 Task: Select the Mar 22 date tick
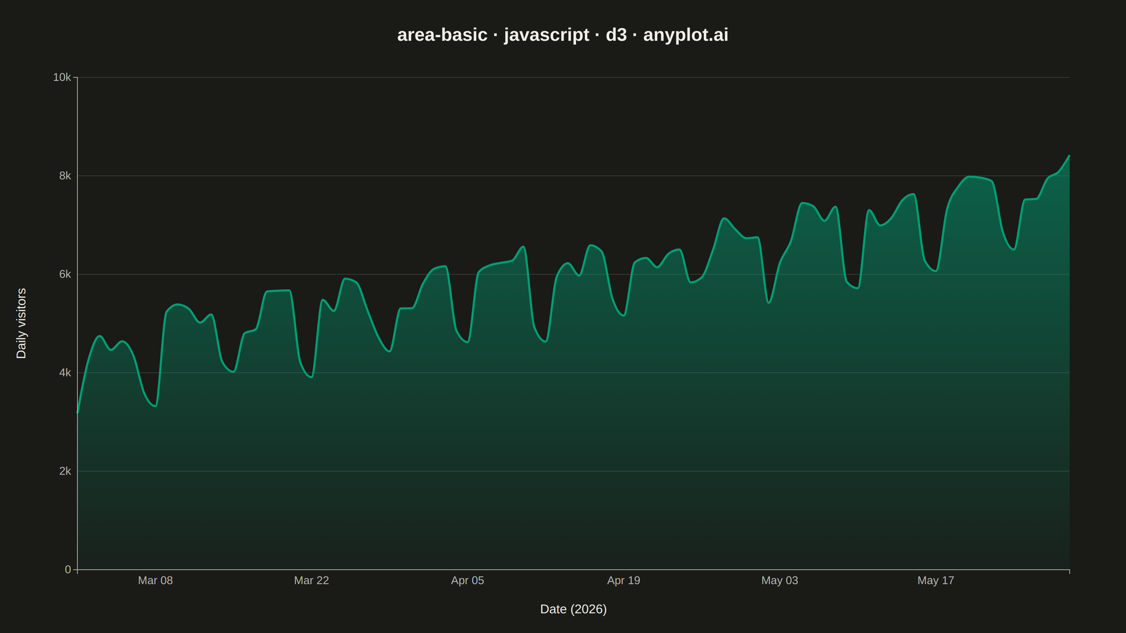(x=311, y=581)
